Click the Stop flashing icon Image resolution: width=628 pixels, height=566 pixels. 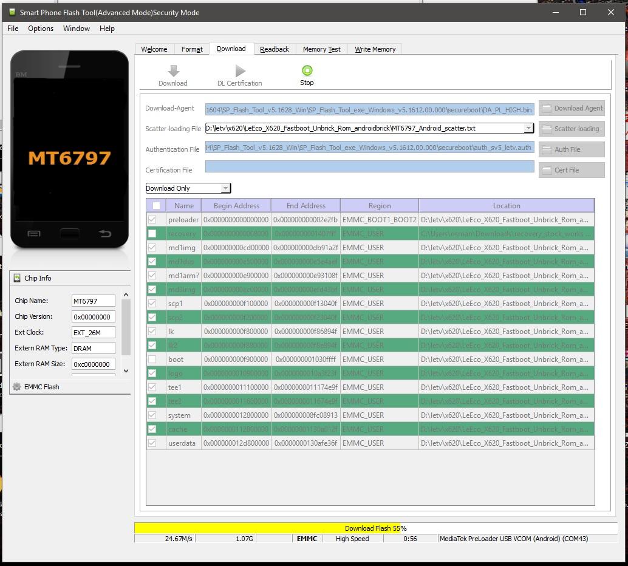(307, 71)
